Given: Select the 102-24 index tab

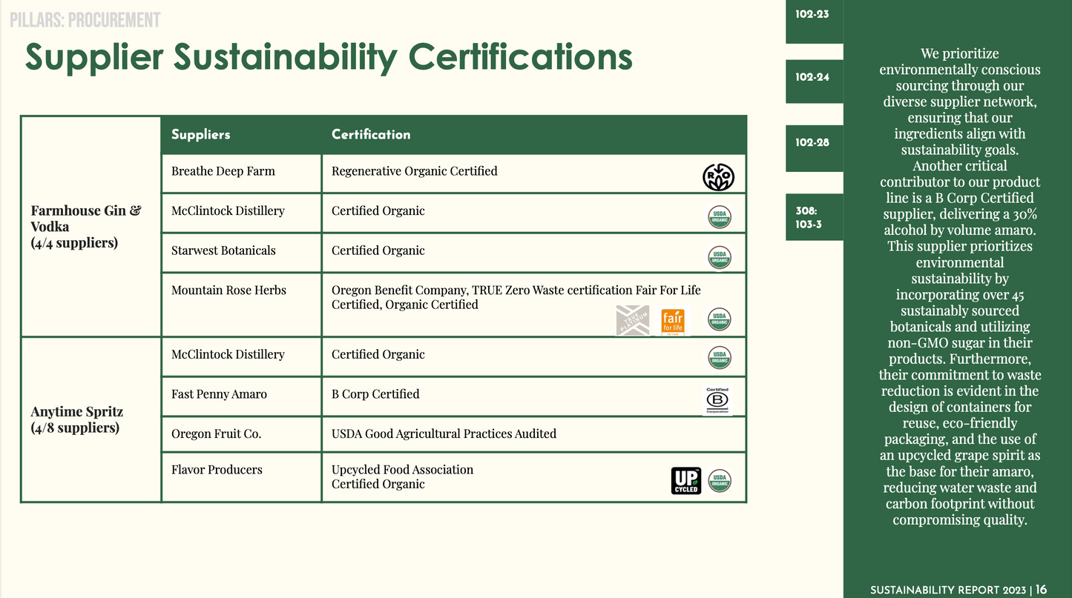Looking at the screenshot, I should [x=814, y=78].
